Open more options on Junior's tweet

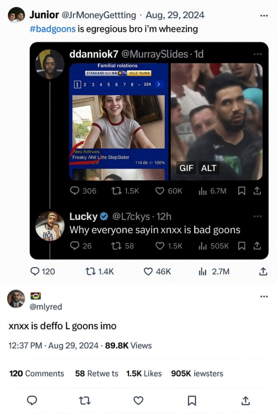[x=264, y=16]
